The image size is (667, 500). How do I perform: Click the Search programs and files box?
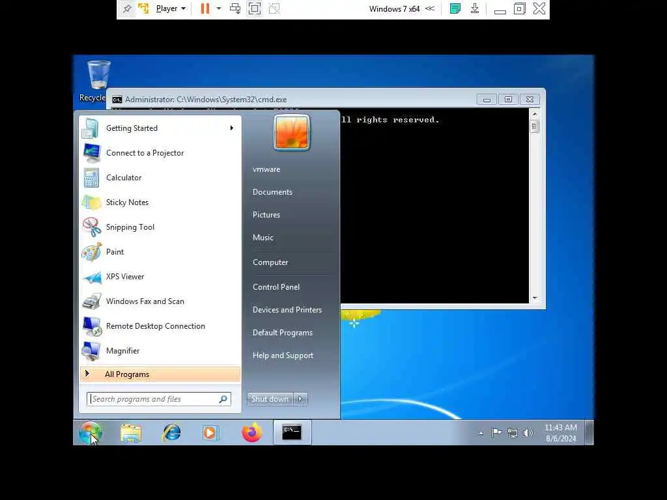[x=159, y=399]
